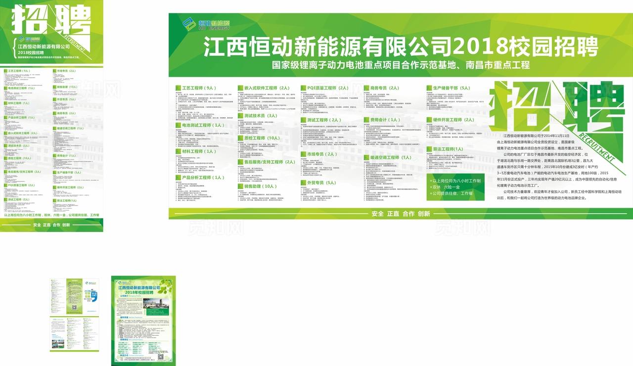Click the 安全 正直 合作 创新 footer on wide banner

pos(400,214)
